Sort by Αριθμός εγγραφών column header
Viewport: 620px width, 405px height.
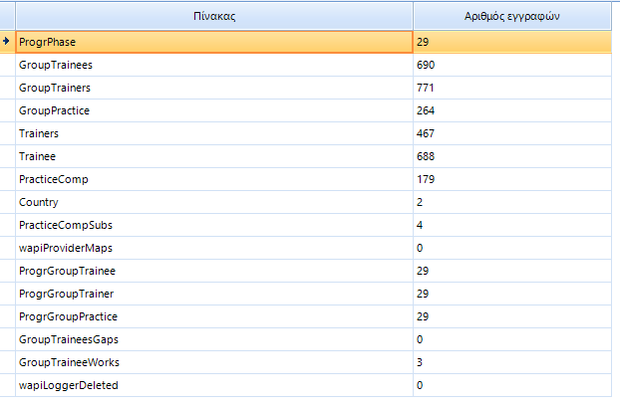coord(510,17)
